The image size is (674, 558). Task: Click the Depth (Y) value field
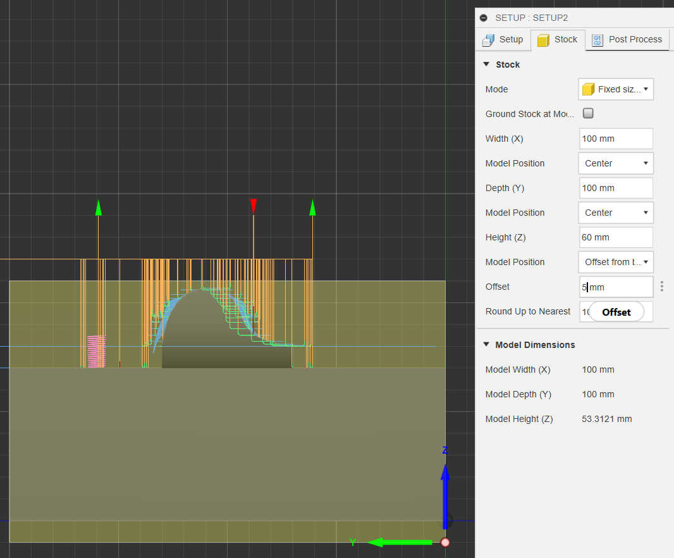click(616, 188)
